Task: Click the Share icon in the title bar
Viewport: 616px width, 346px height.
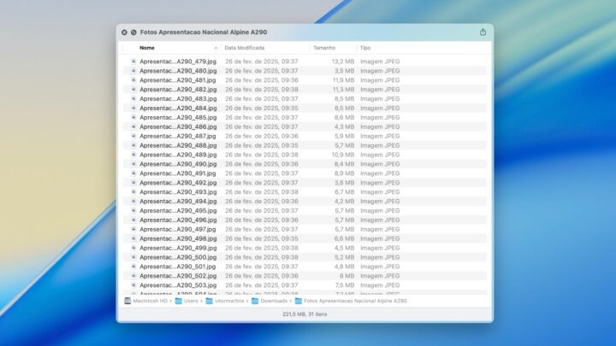Action: coord(483,32)
